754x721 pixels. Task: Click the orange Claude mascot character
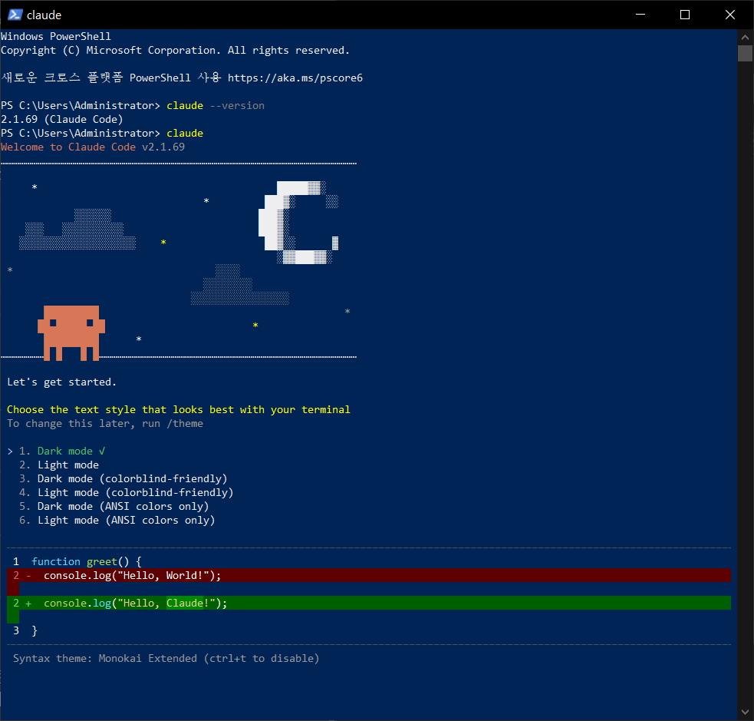tap(71, 333)
